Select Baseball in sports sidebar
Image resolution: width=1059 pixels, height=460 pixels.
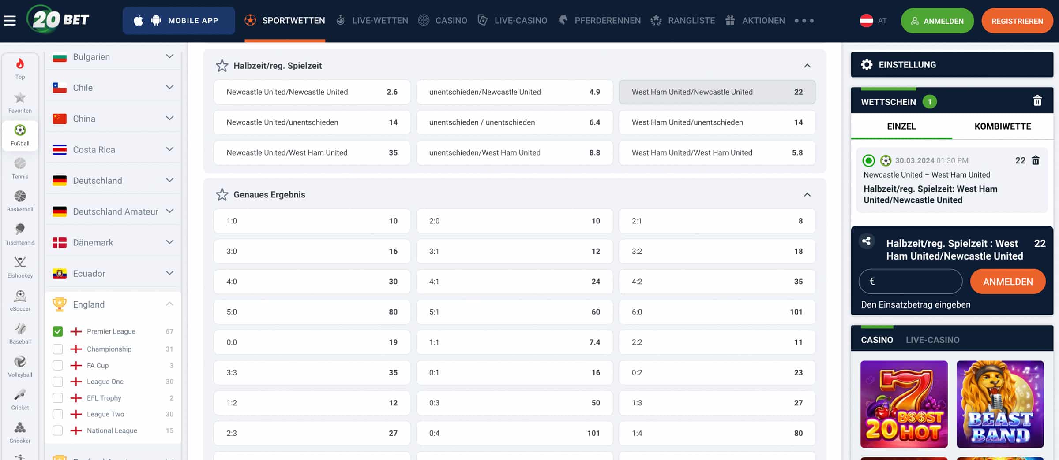point(20,334)
